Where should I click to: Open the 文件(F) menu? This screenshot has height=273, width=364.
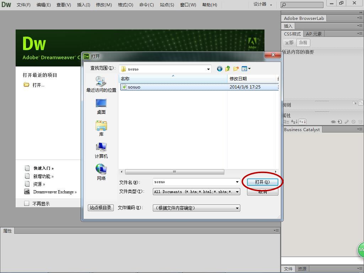23,5
